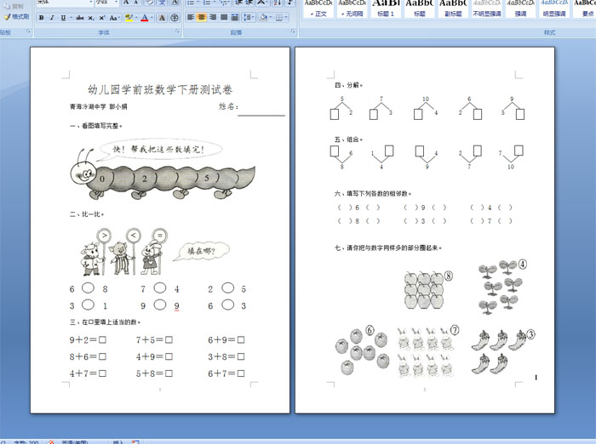596x444 pixels.
Task: Apply 正文 style
Action: point(318,9)
